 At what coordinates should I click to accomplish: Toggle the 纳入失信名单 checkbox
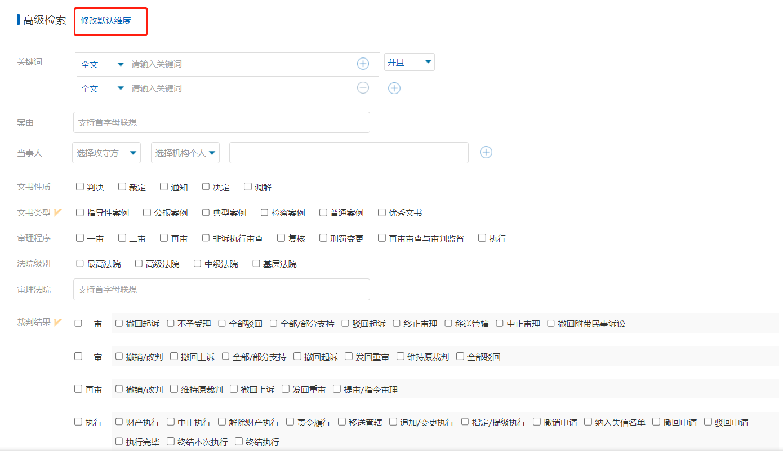(588, 422)
